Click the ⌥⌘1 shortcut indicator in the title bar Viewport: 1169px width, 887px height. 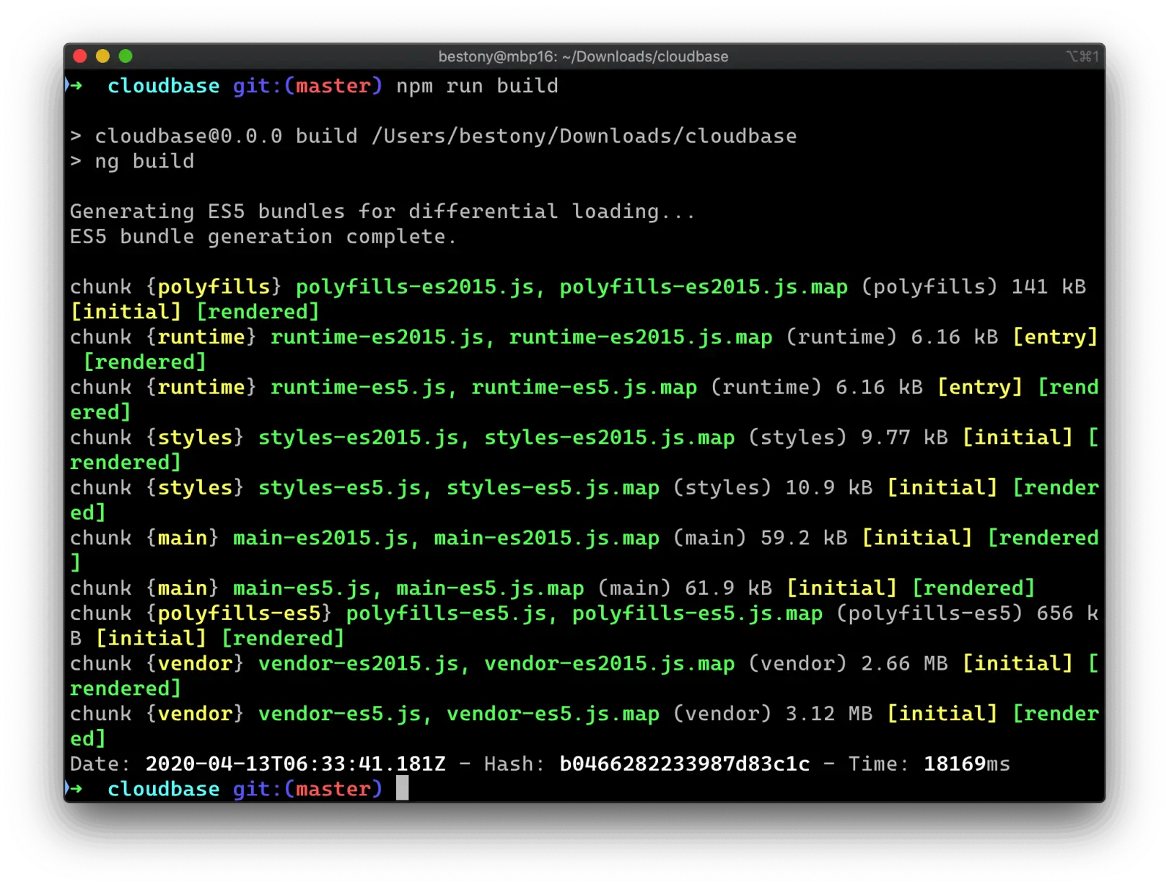click(x=1082, y=56)
